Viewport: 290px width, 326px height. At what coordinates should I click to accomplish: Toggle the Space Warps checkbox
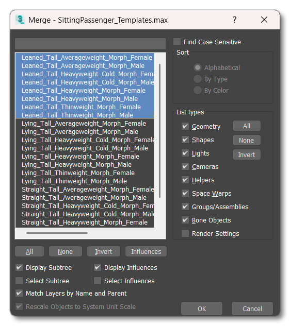point(185,193)
